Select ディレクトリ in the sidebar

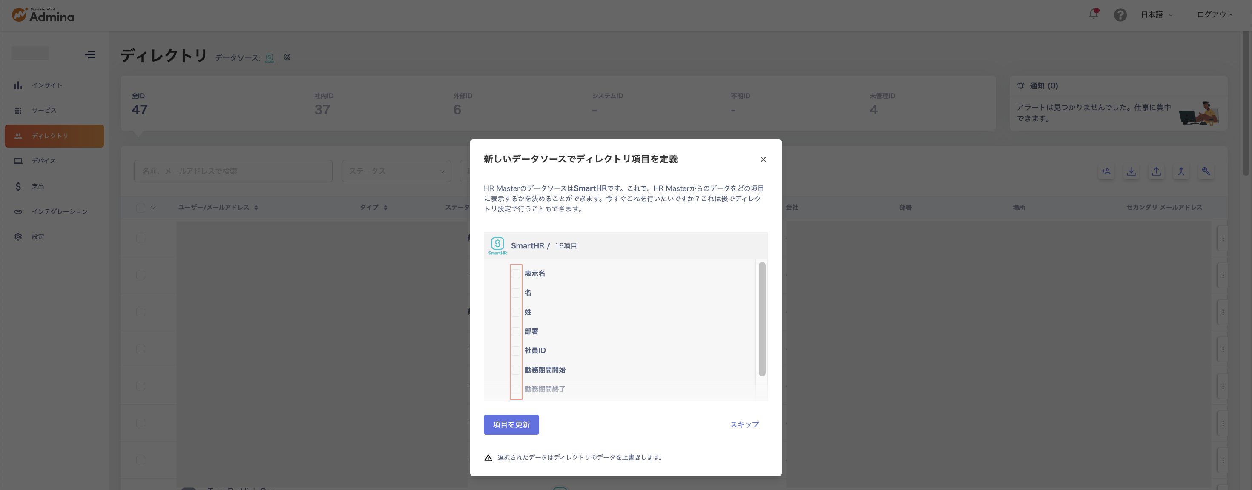pos(55,136)
